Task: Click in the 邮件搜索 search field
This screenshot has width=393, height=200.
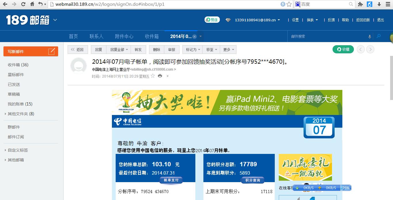Action: pos(328,37)
